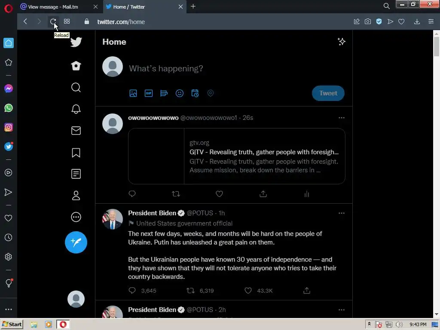
Task: Open WhatsApp in the Opera sidebar
Action: coord(9,108)
